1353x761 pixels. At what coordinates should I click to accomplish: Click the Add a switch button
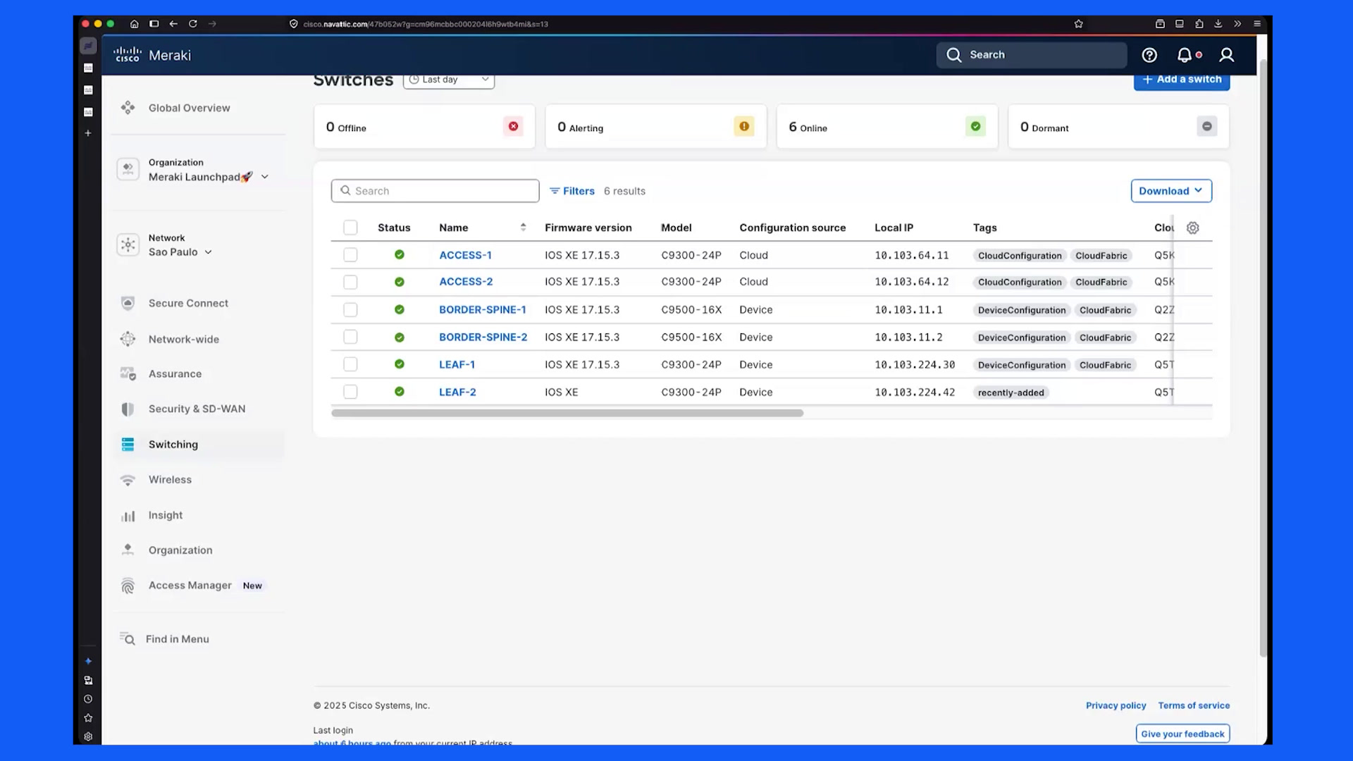[x=1182, y=80]
